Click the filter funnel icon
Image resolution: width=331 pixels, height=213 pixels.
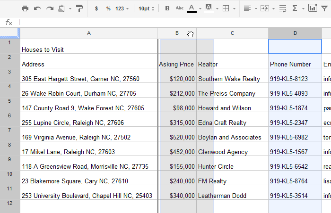coord(324,8)
